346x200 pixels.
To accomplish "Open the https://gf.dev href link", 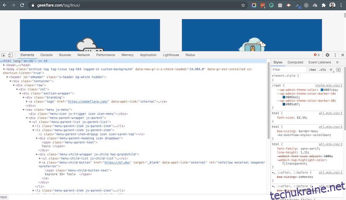I will [x=117, y=162].
